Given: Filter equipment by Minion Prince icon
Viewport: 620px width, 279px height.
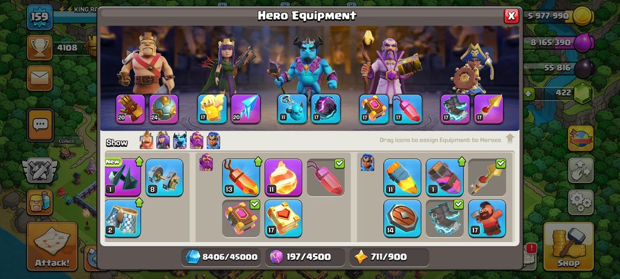Looking at the screenshot, I should point(180,140).
